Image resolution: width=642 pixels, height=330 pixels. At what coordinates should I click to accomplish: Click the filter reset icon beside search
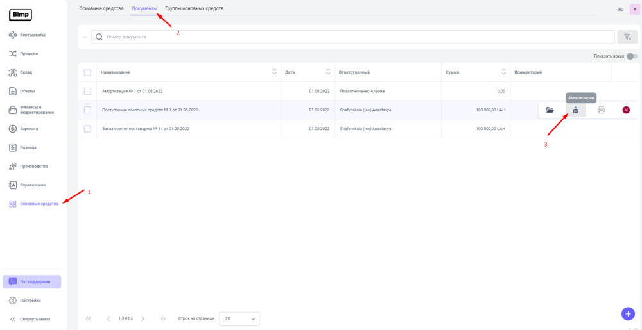627,37
